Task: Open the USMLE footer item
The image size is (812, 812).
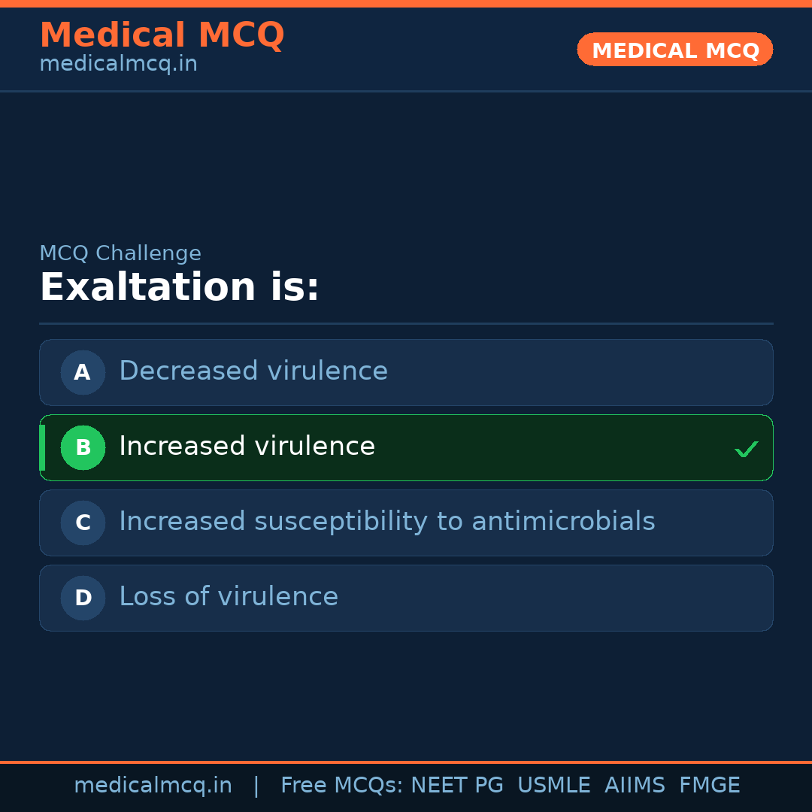Action: coord(554,785)
